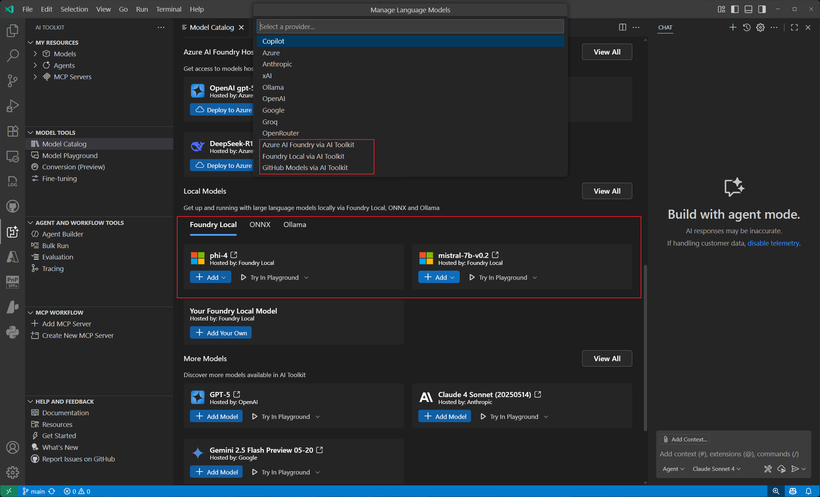The height and width of the screenshot is (497, 820).
Task: Open the Terminal menu
Action: point(169,9)
